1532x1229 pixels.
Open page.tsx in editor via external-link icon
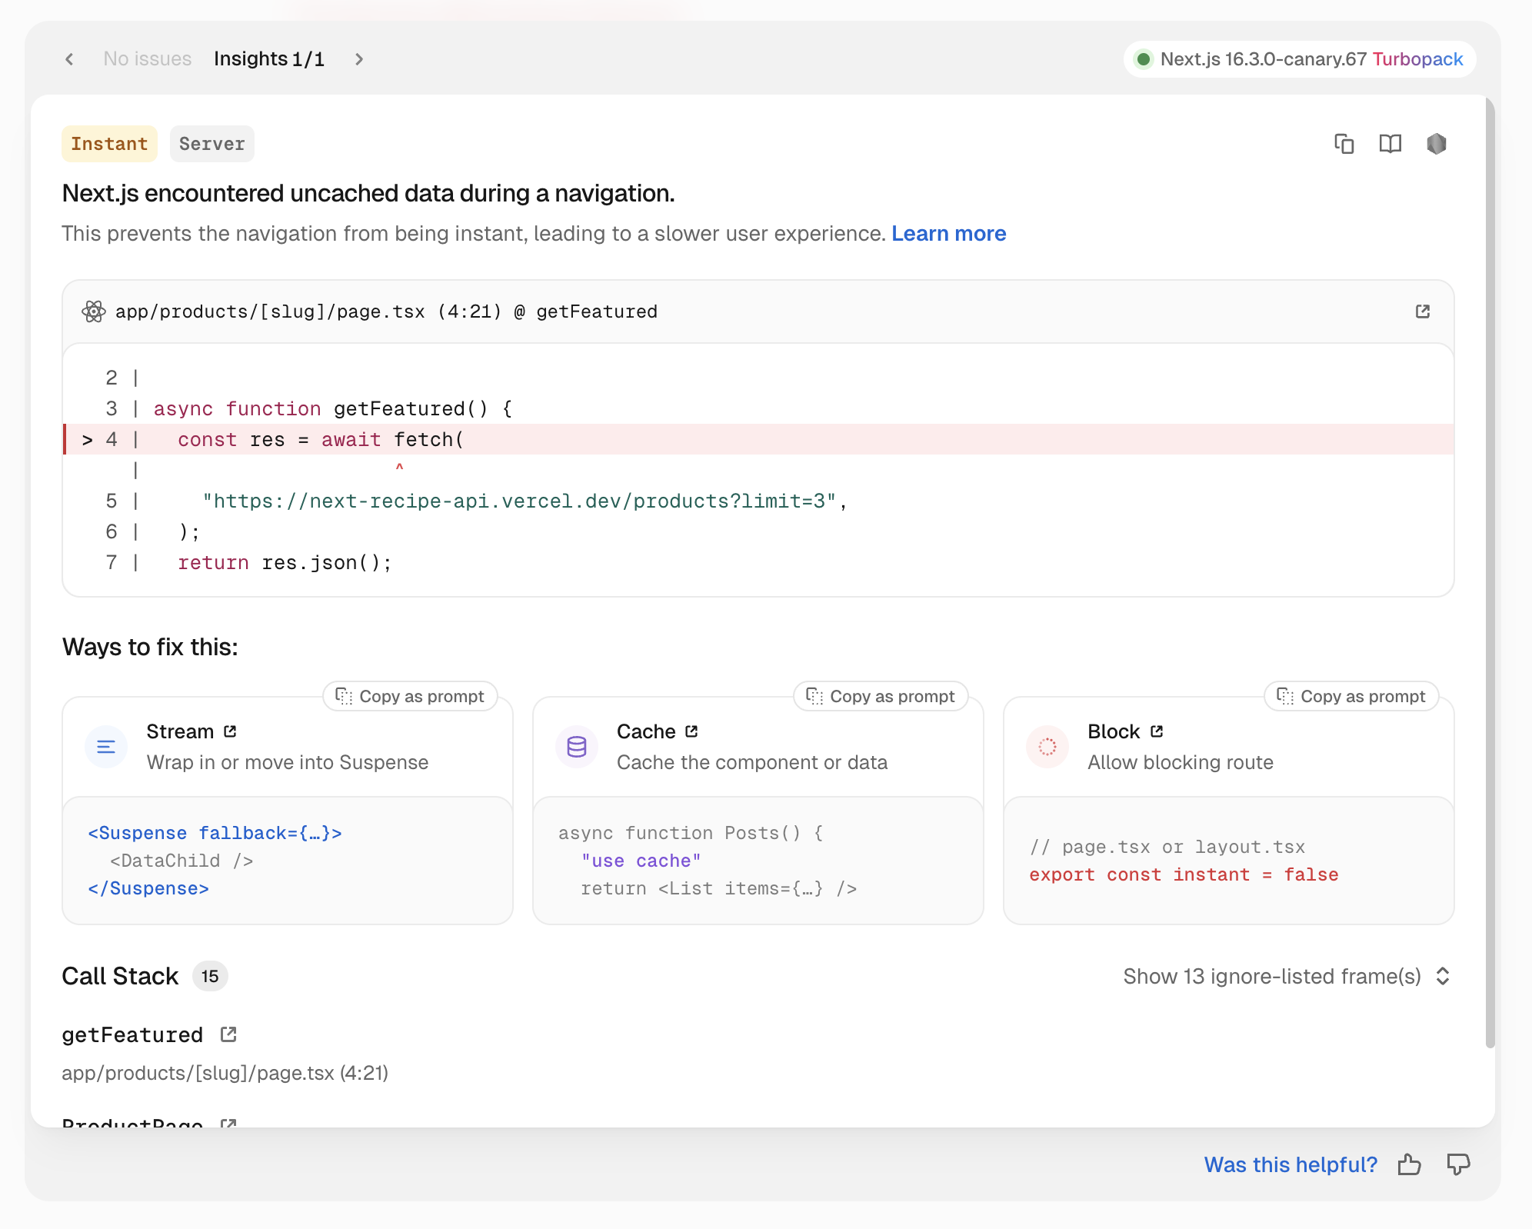1423,311
